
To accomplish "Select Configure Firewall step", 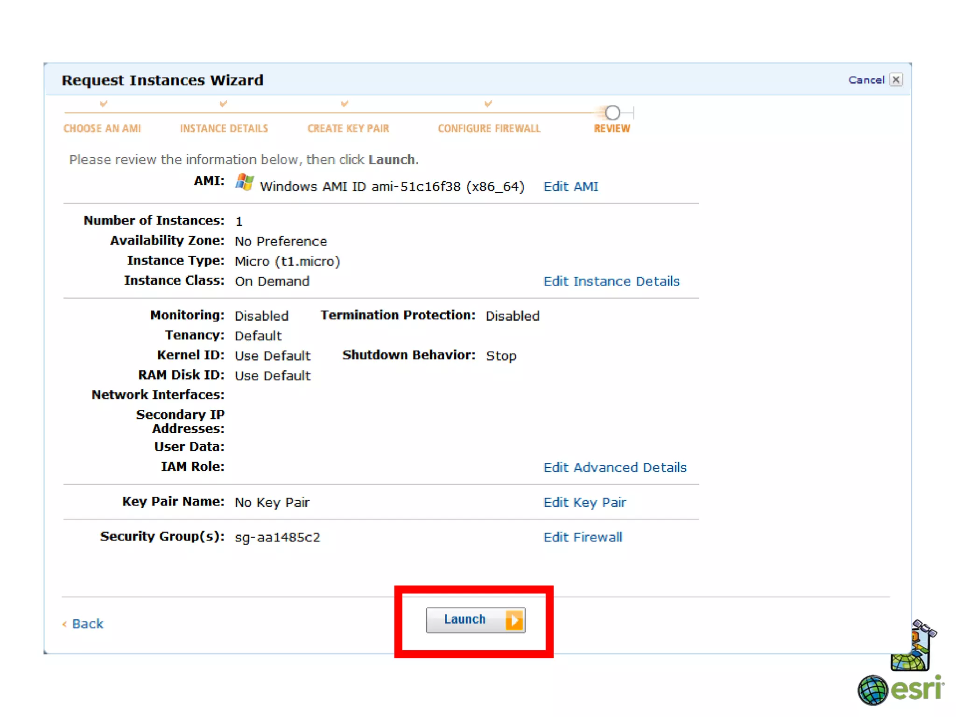I will tap(489, 128).
